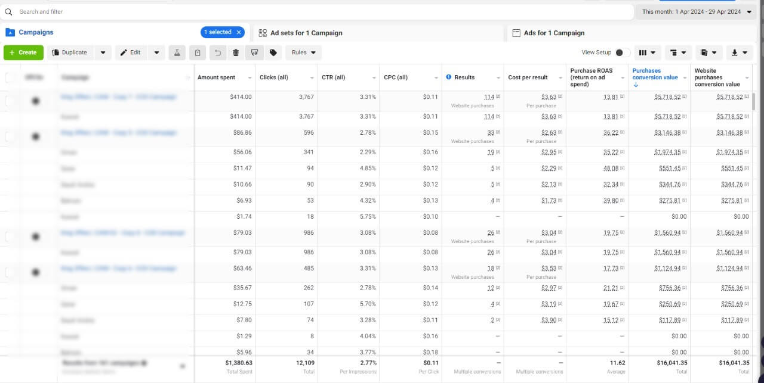764x383 pixels.
Task: Click the clipboard icon in the toolbar
Action: click(x=198, y=52)
